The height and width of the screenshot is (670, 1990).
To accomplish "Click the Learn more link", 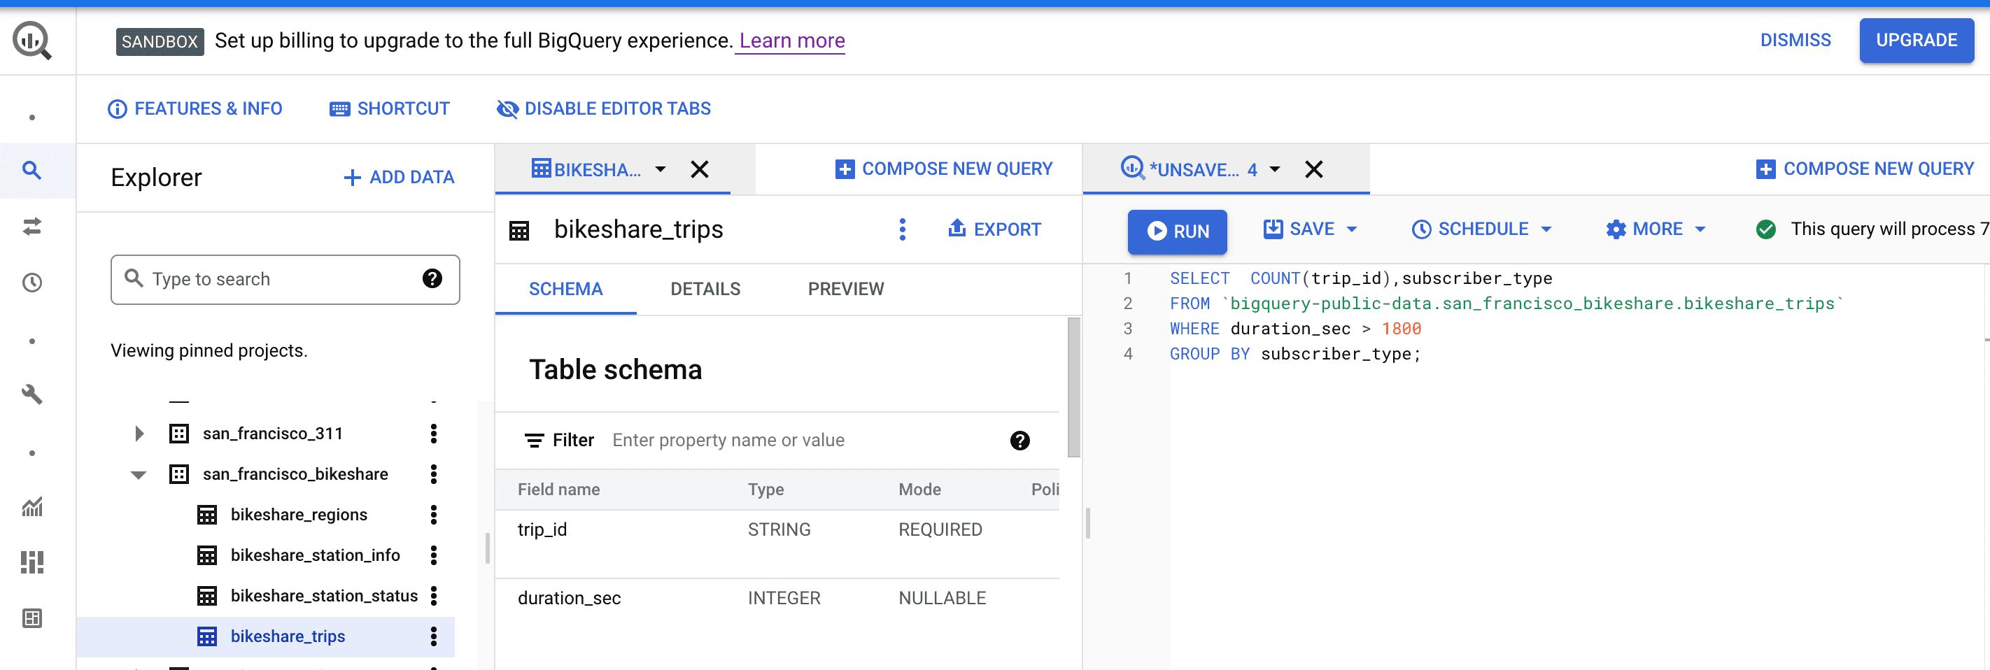I will coord(791,41).
